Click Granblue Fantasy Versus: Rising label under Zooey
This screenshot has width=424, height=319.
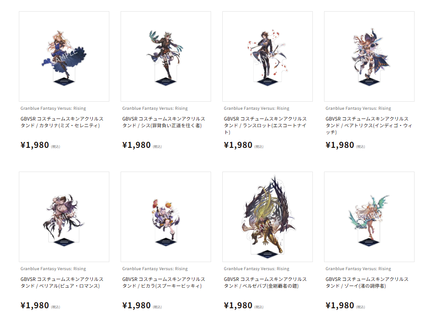pyautogui.click(x=358, y=269)
